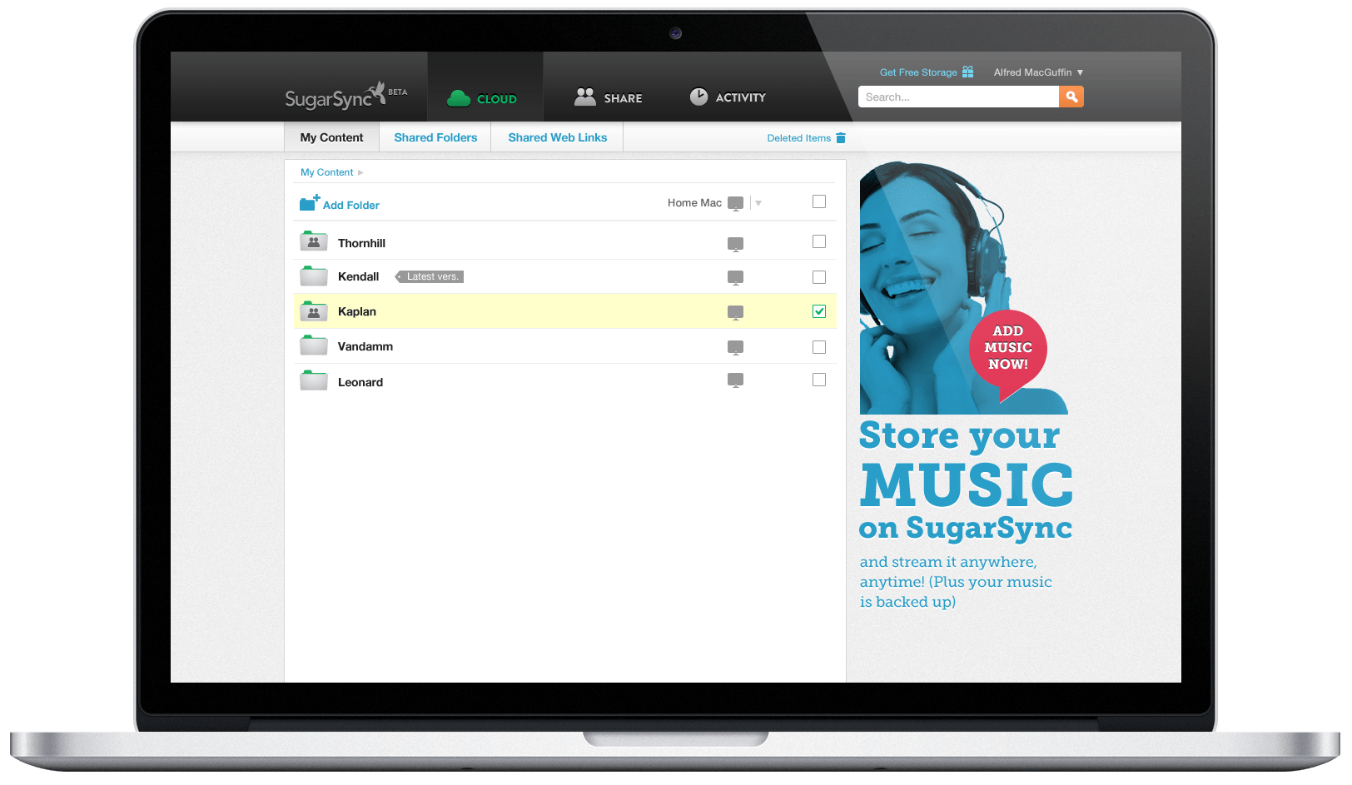Click the Home Mac computer icon in header
This screenshot has width=1352, height=785.
click(735, 203)
